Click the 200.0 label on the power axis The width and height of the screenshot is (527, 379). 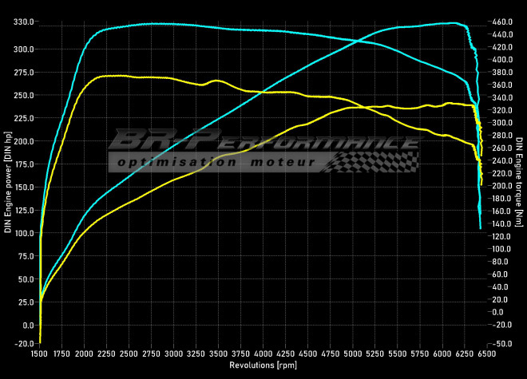(22, 141)
